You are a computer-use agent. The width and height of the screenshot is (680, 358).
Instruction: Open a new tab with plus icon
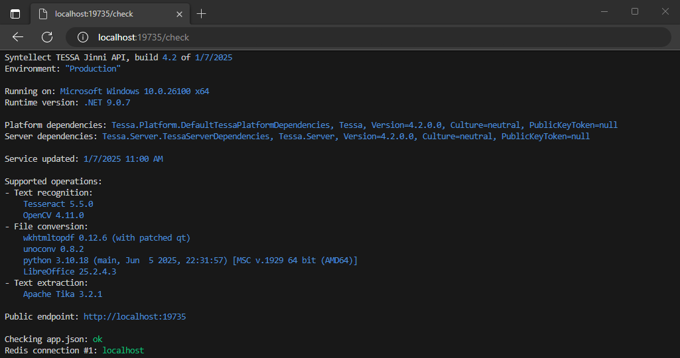pos(202,13)
